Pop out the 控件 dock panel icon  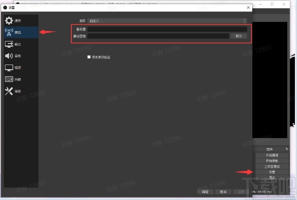coord(287,149)
